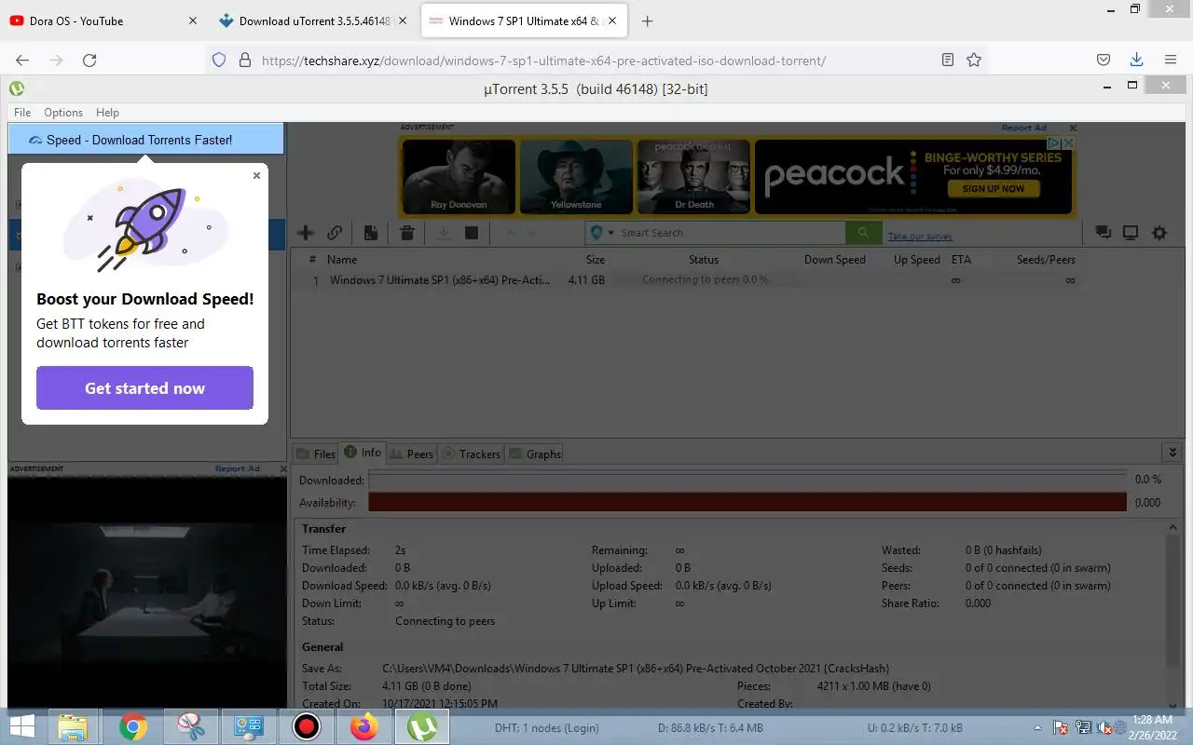Switch to the Info tab
This screenshot has width=1193, height=745.
[x=363, y=453]
